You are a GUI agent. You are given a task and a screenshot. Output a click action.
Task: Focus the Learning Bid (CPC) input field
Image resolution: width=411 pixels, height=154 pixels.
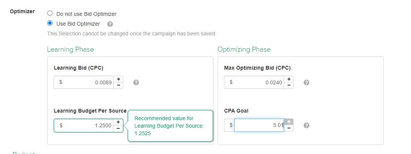pyautogui.click(x=89, y=82)
